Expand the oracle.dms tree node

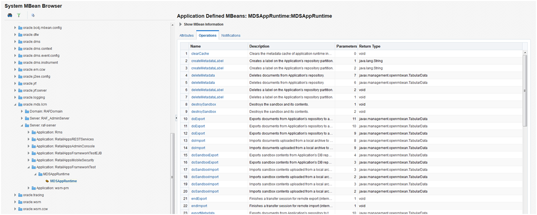(15, 41)
